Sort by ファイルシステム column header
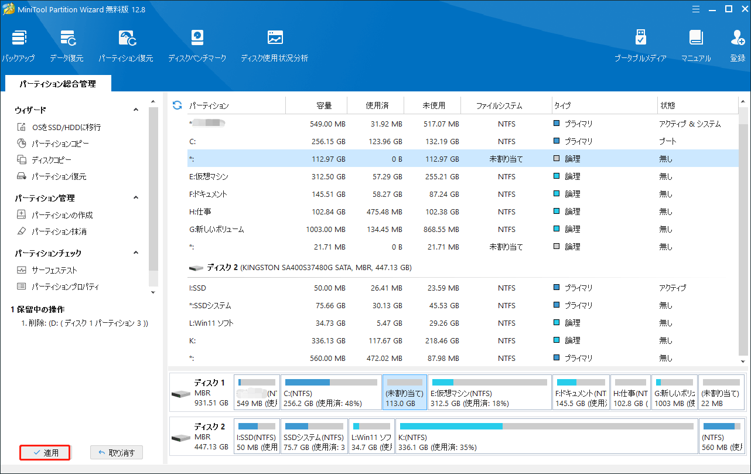 pos(506,105)
